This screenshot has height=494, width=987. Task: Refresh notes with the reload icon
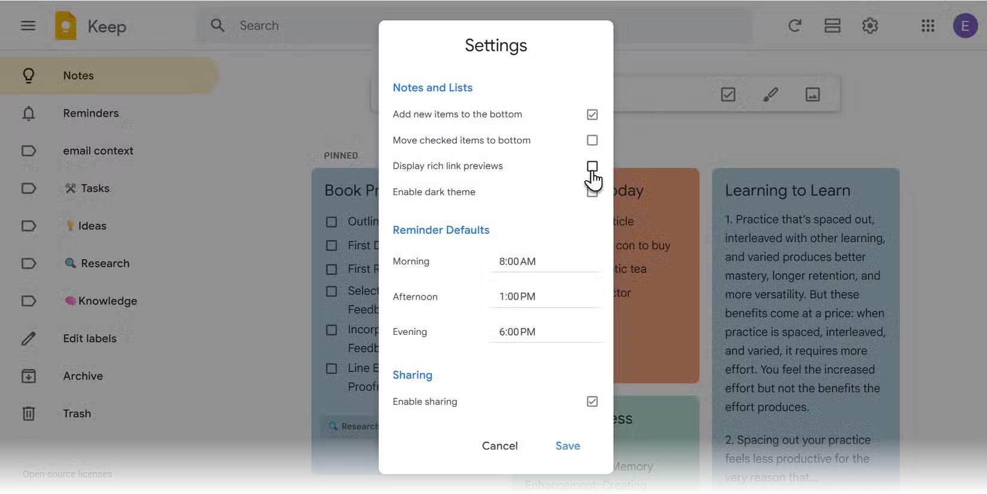pos(794,26)
